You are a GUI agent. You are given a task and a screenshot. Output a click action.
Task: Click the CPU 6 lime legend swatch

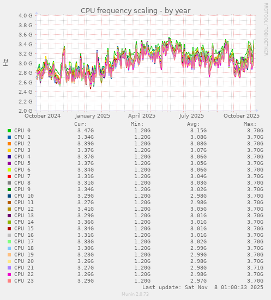[x=9, y=170]
